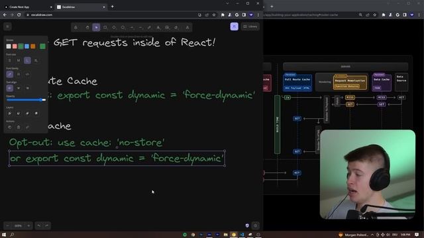
Task: Select the Selection arrow tool
Action: coord(96,27)
